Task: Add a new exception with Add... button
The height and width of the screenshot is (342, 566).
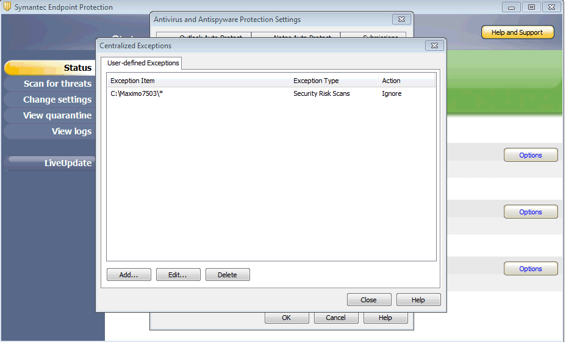Action: 129,275
